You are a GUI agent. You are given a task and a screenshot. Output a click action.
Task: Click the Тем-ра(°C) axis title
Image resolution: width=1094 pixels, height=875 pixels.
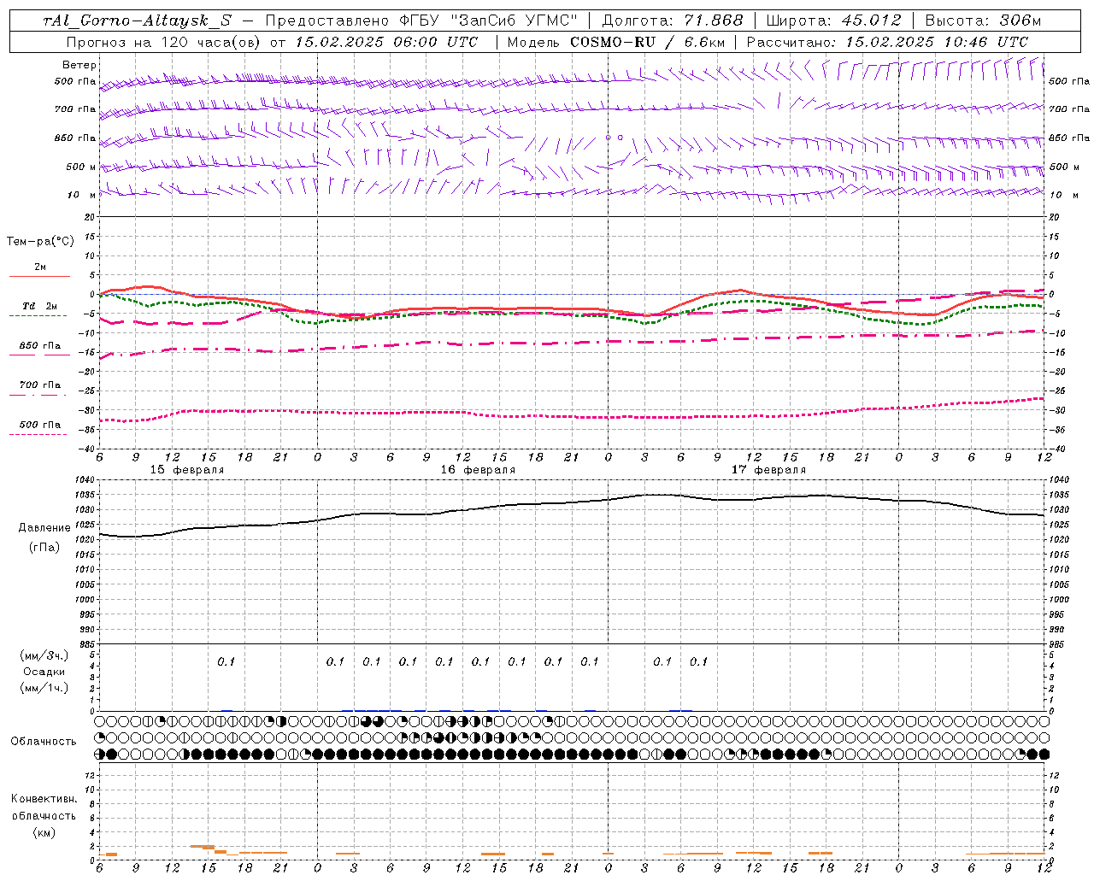pyautogui.click(x=40, y=242)
